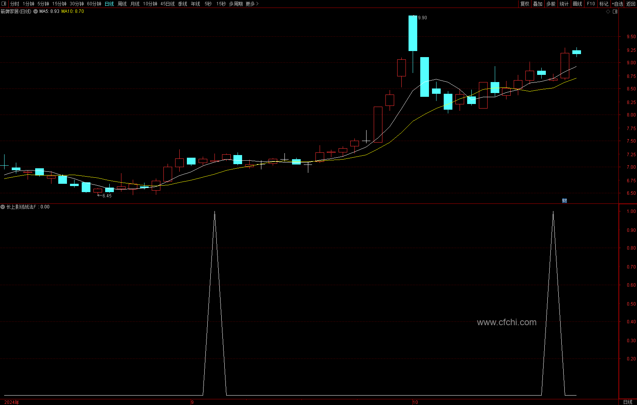The image size is (637, 405).
Task: Select the 15秒 period tab
Action: [221, 4]
